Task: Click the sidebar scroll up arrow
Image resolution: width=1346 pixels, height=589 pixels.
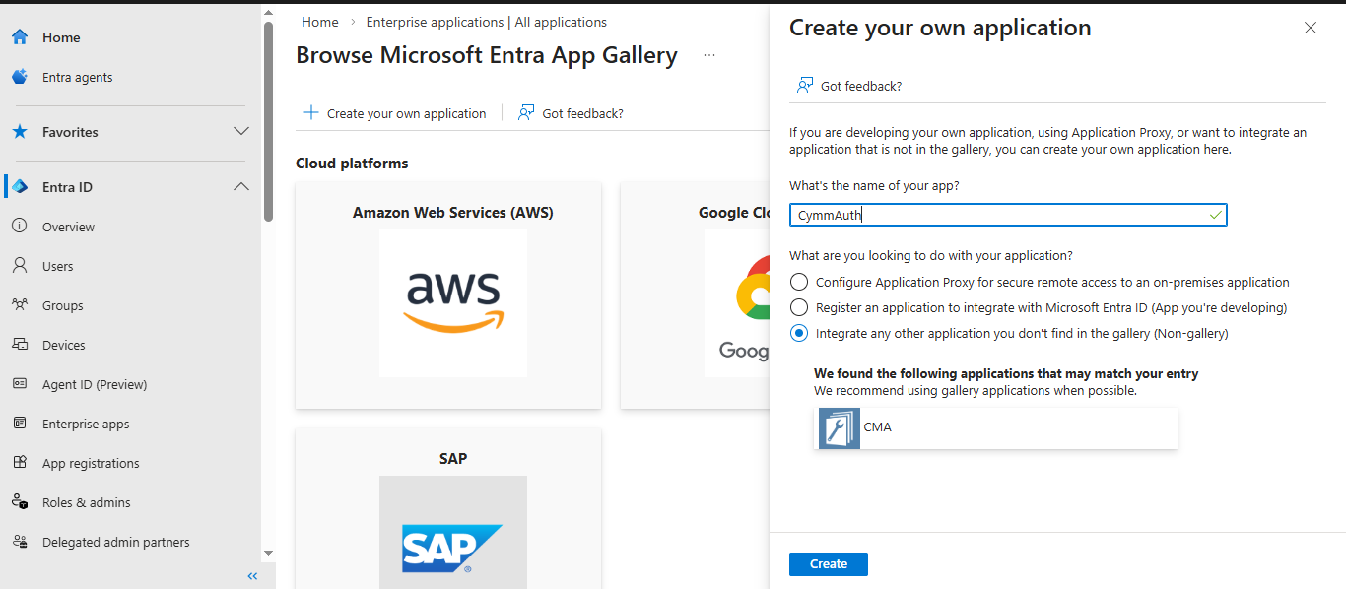Action: click(x=269, y=12)
